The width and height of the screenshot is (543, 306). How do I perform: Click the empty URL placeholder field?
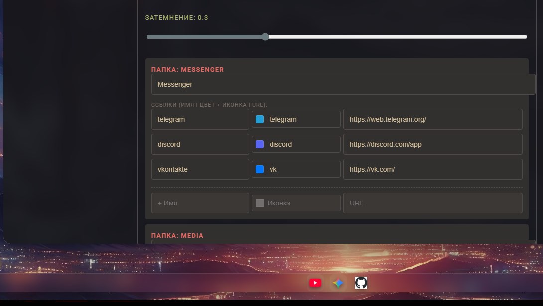433,204
